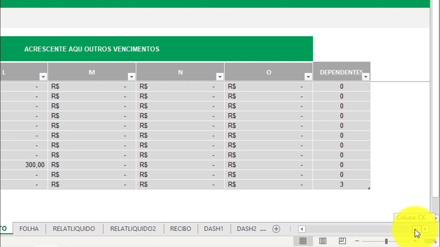Click the ACRESCENTE AQU OUTROS VENCIMENTOS header
The width and height of the screenshot is (440, 247).
point(156,49)
